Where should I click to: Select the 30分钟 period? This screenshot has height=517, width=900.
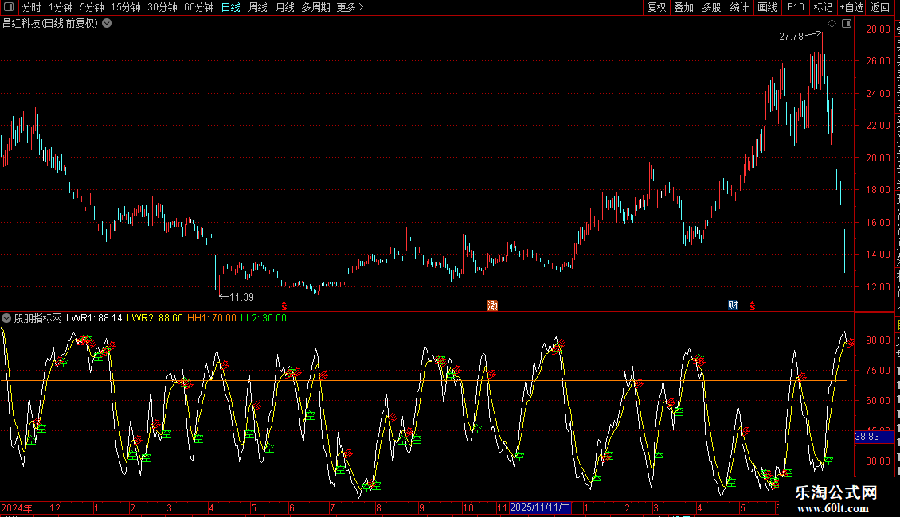162,7
